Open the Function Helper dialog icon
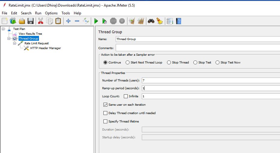Viewport: 280px width, 153px height. (170, 21)
